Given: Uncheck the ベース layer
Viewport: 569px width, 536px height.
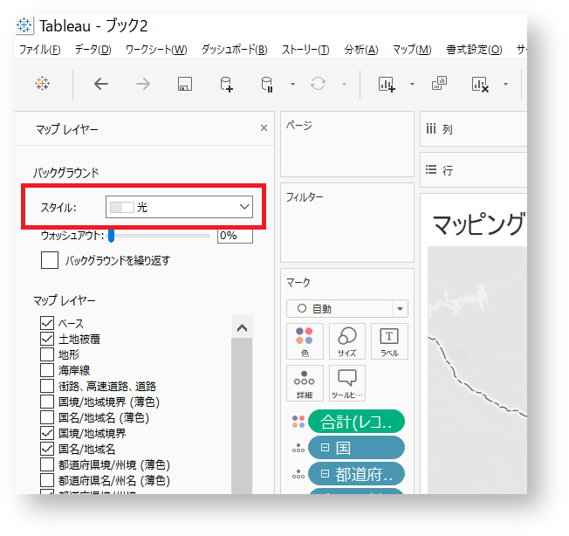Looking at the screenshot, I should pos(47,323).
